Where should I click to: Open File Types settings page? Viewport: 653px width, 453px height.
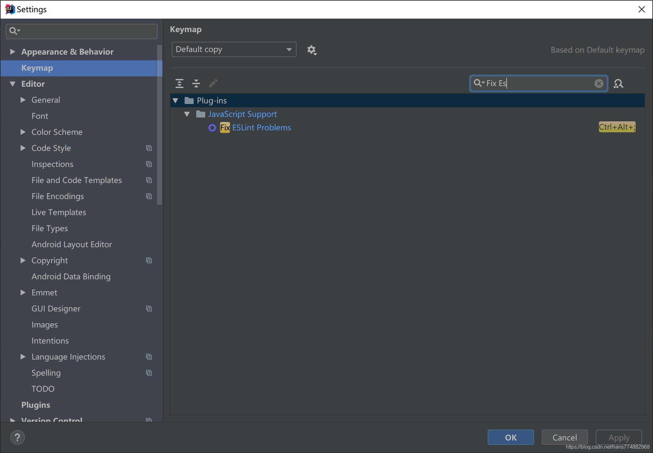coord(50,228)
